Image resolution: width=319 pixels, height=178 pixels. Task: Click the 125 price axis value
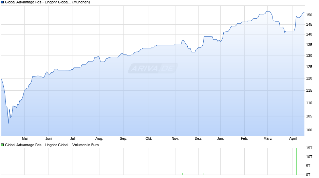pos(309,67)
